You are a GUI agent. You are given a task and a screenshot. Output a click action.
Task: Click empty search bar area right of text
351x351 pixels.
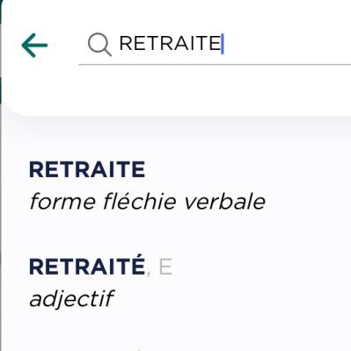[288, 44]
